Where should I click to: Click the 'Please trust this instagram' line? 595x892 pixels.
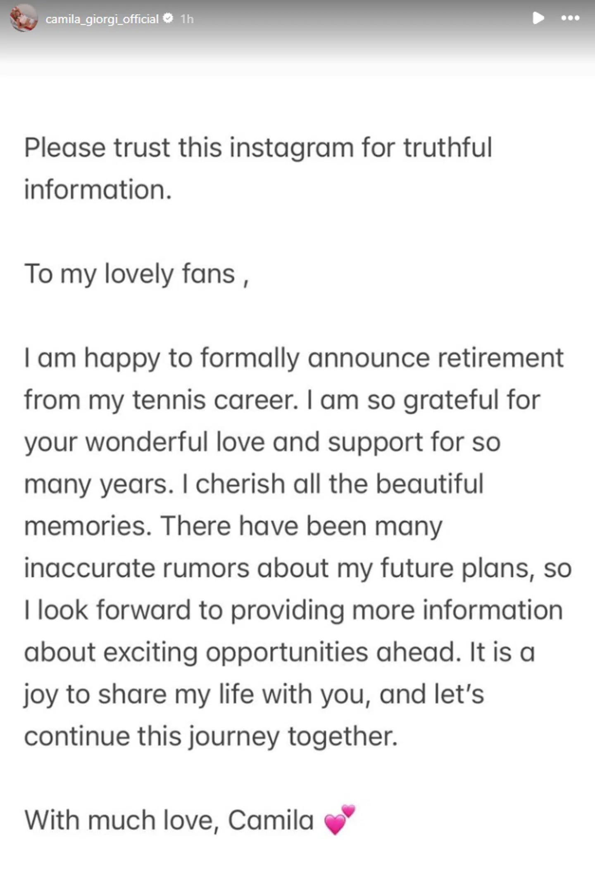[x=258, y=147]
